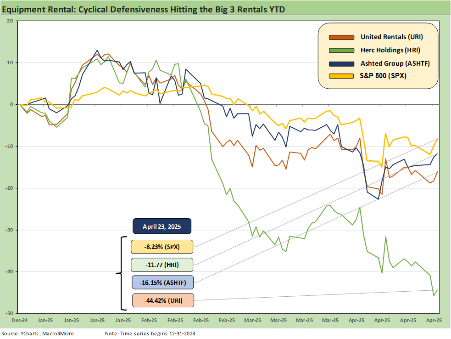Image resolution: width=451 pixels, height=339 pixels.
Task: Click the '-11.77 (HRI)' data callout
Action: click(162, 265)
